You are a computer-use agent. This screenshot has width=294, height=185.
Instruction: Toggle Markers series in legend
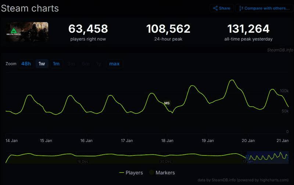click(162, 172)
